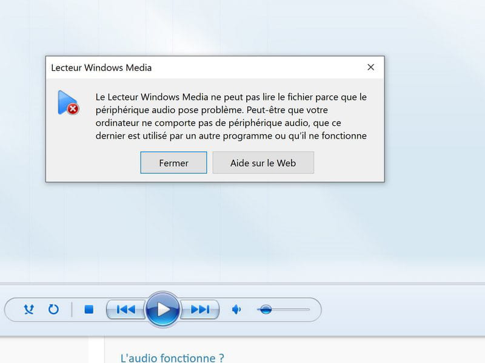Click the Fermer button in the dialog
Image resolution: width=485 pixels, height=363 pixels.
[x=173, y=163]
